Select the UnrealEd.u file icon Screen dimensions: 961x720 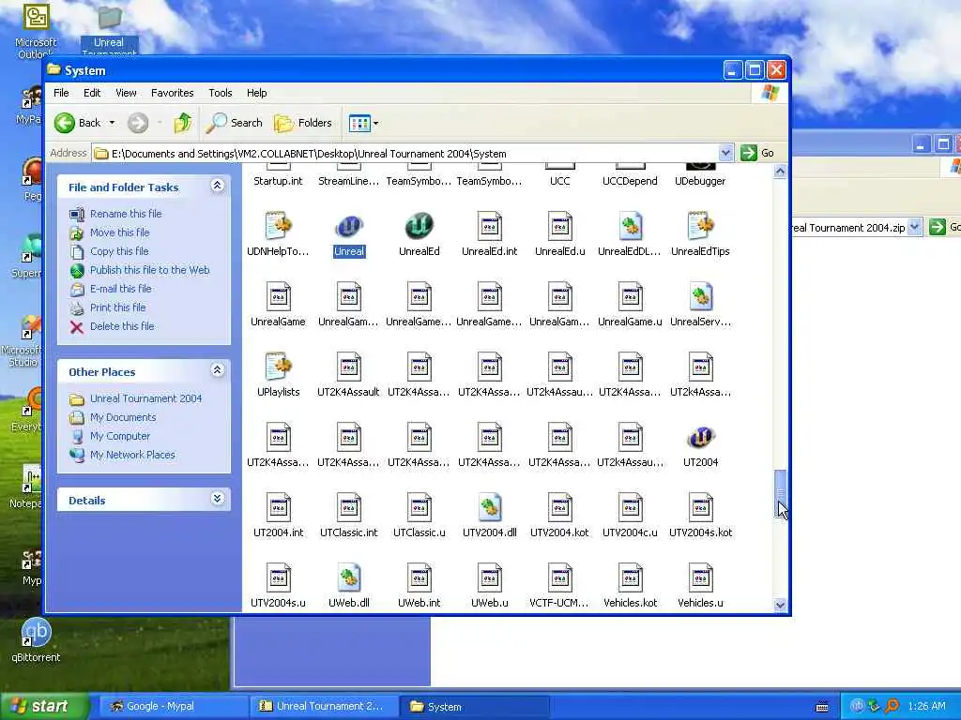click(560, 227)
